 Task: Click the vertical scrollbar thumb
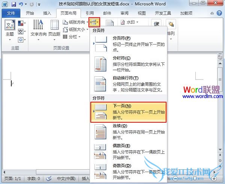[x=220, y=80]
